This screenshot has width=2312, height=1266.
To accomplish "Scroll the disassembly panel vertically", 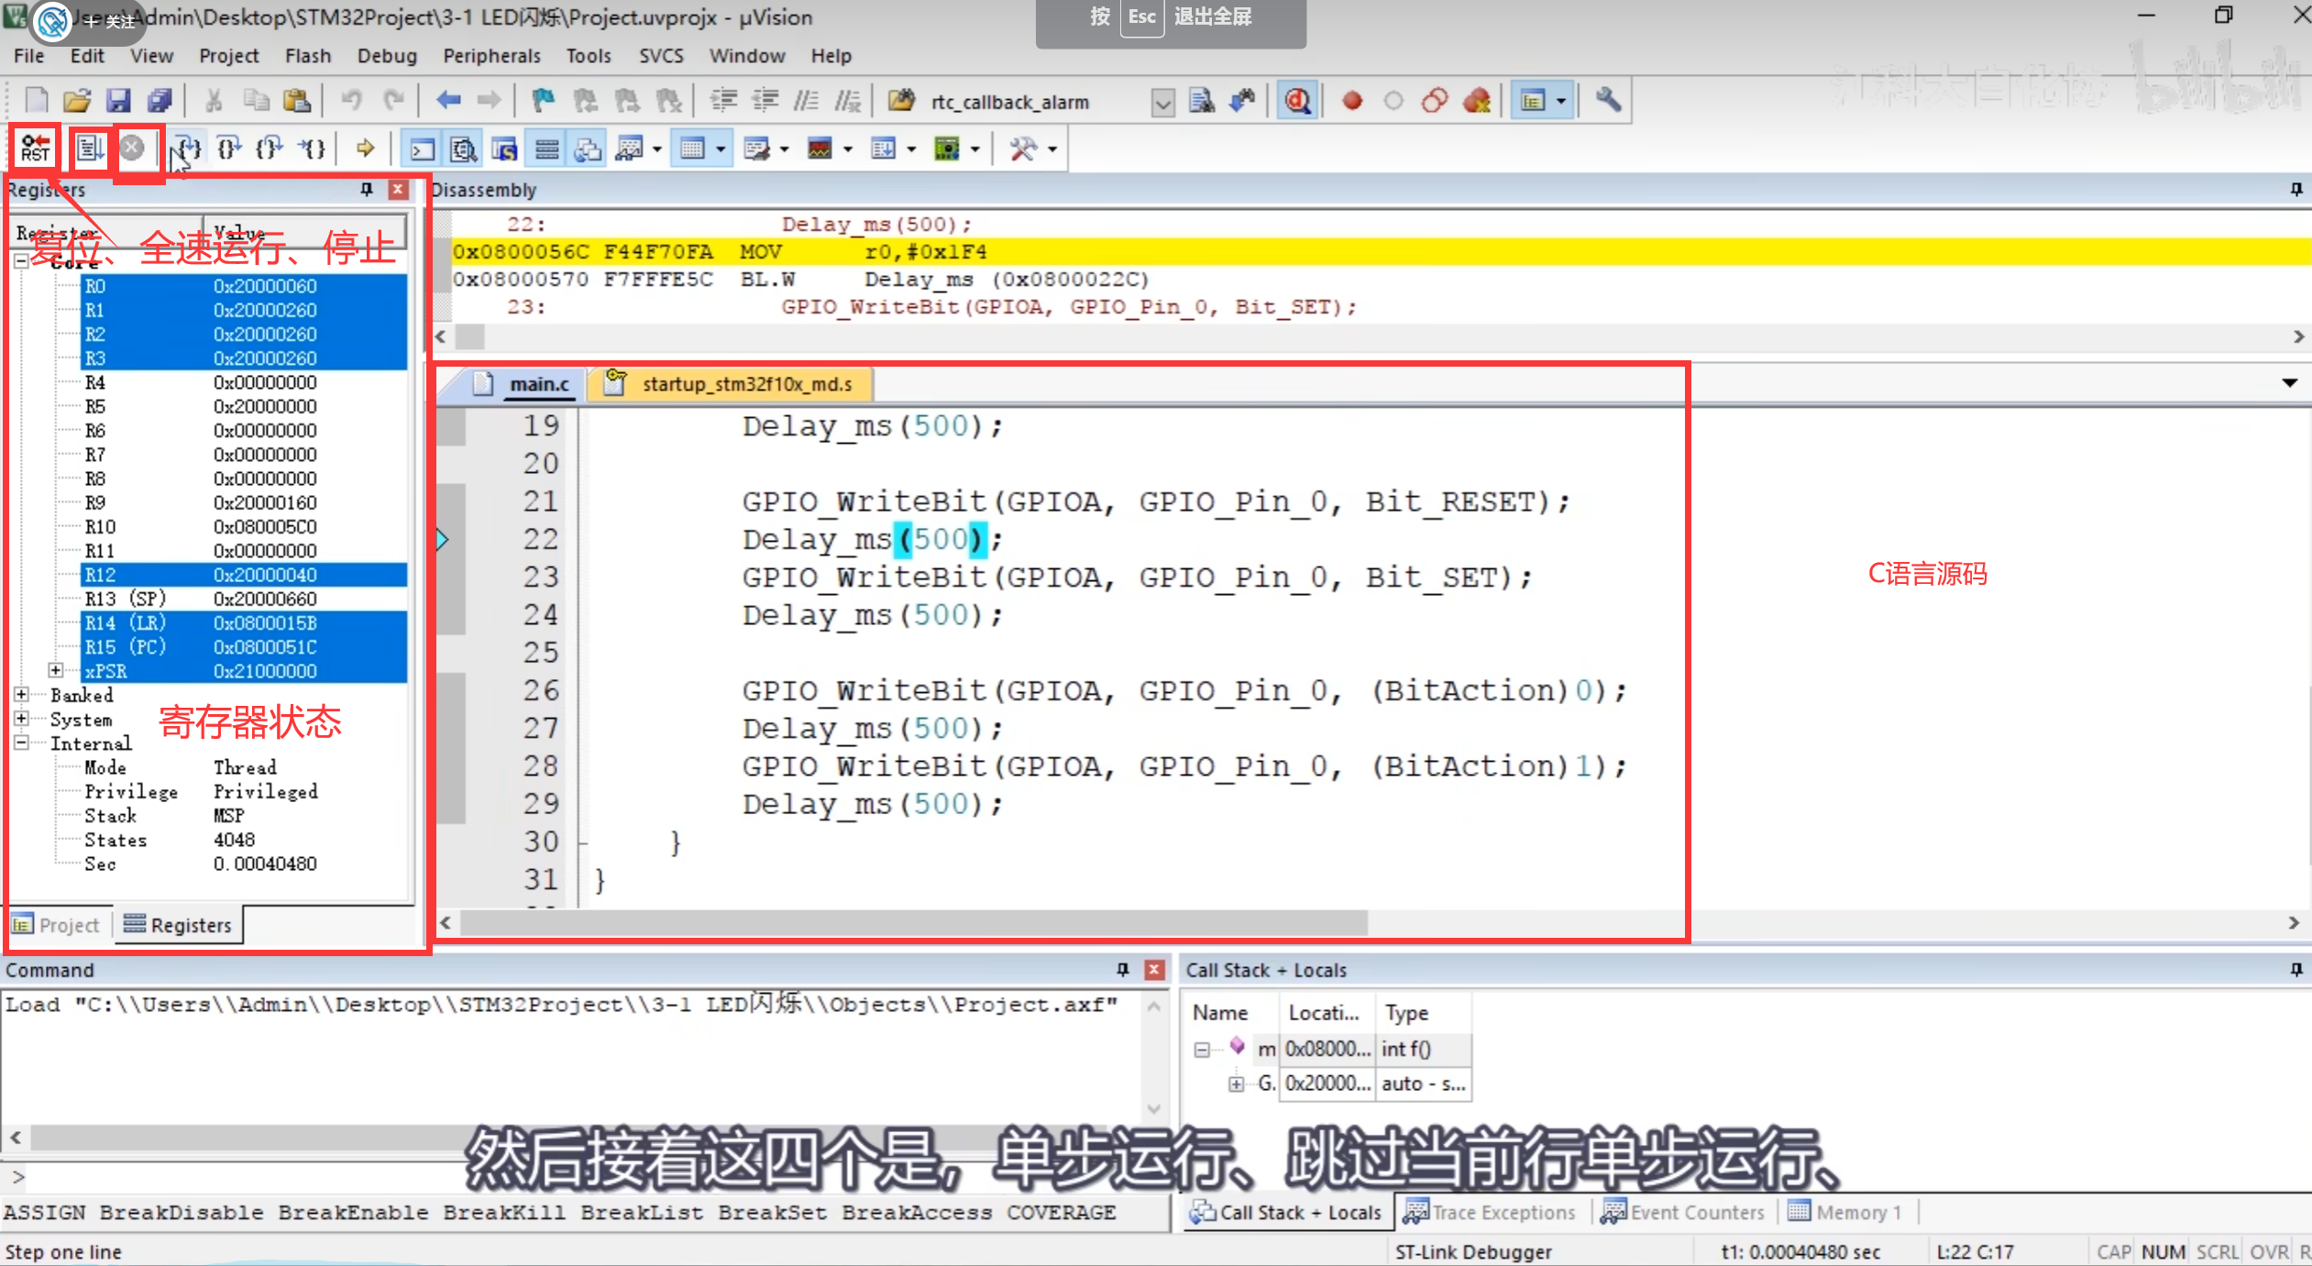I will tap(2303, 273).
